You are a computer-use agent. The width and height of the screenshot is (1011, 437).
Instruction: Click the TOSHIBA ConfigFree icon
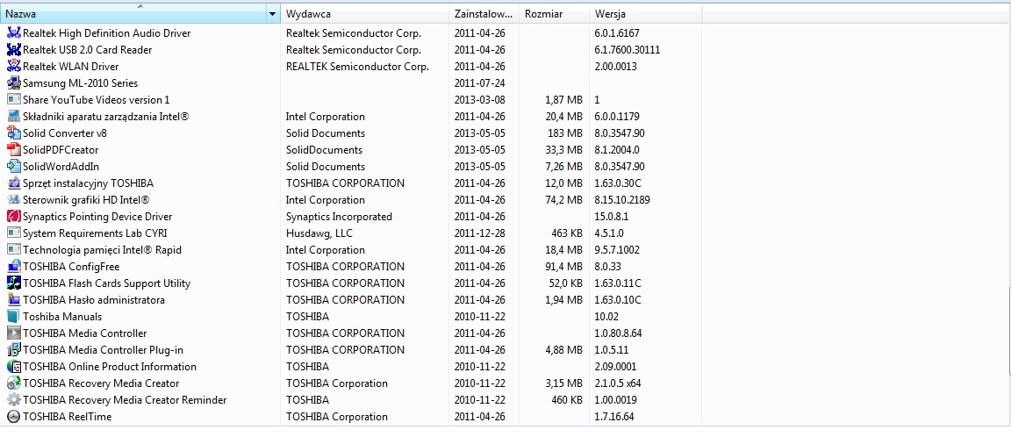[13, 267]
